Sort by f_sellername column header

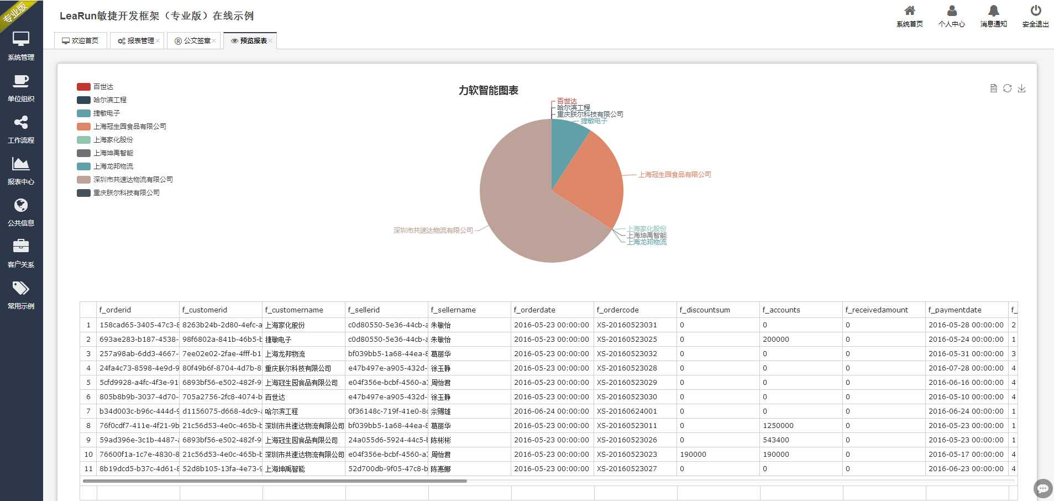470,310
